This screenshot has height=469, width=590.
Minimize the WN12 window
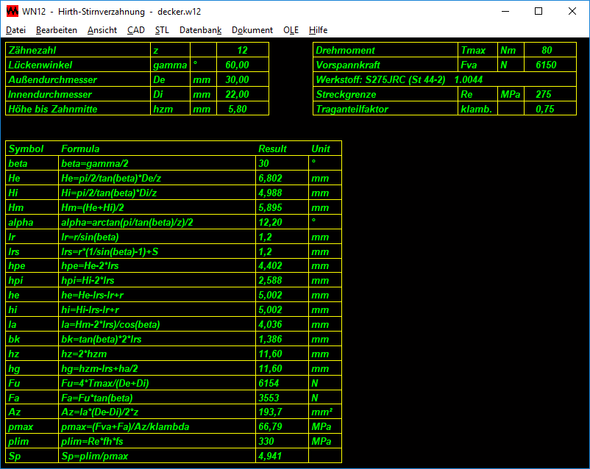point(505,12)
